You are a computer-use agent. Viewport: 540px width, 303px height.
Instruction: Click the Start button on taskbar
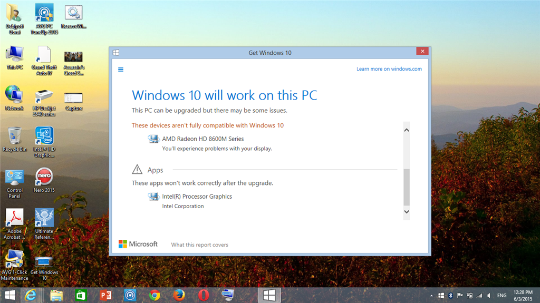point(9,295)
